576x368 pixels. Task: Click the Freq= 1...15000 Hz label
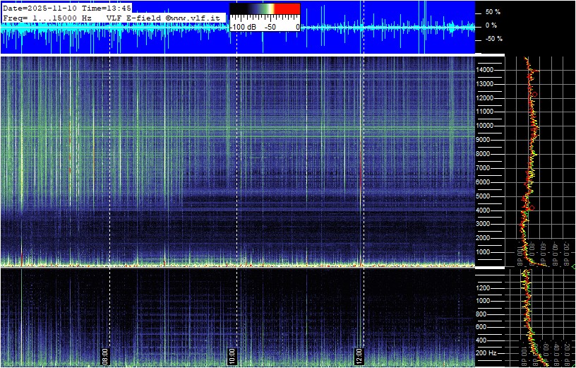point(47,16)
